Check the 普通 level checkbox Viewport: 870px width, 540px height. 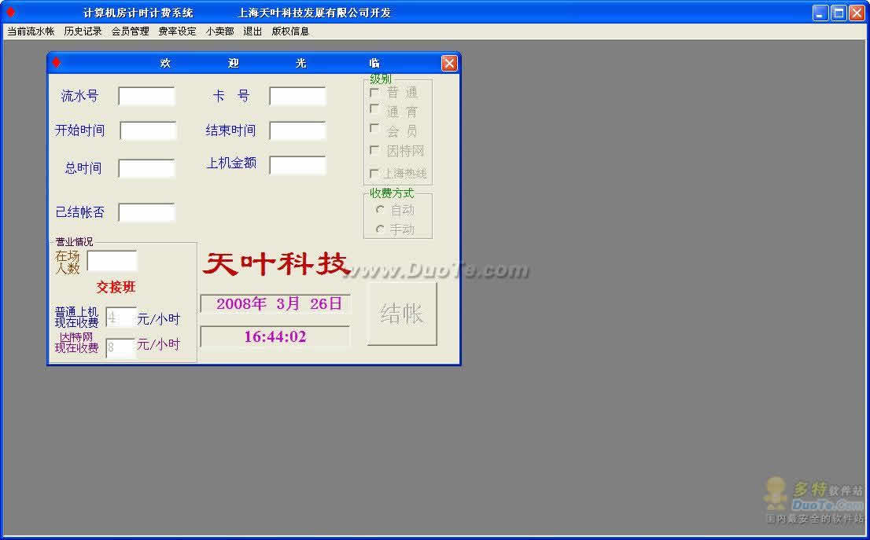(374, 92)
